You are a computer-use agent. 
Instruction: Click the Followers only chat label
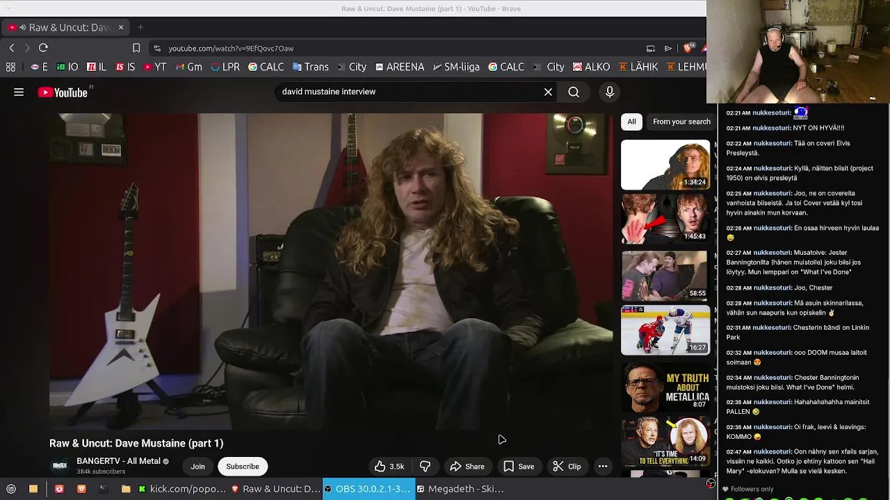pos(752,489)
